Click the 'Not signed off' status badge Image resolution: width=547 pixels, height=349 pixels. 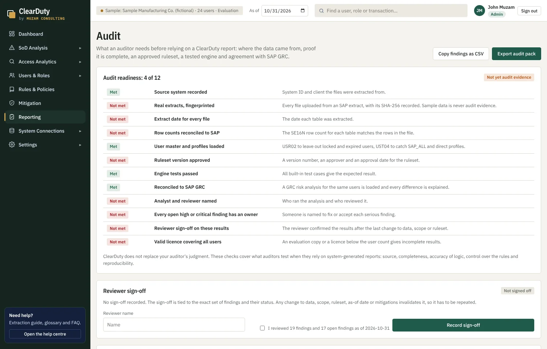[x=517, y=291]
